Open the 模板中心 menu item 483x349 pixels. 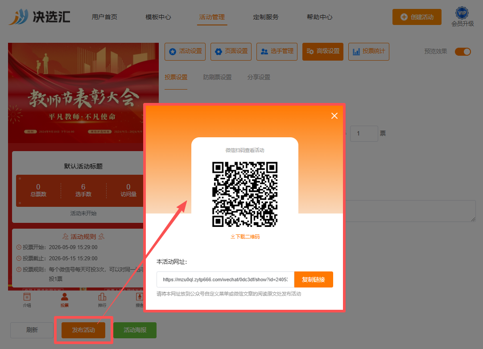click(x=158, y=17)
